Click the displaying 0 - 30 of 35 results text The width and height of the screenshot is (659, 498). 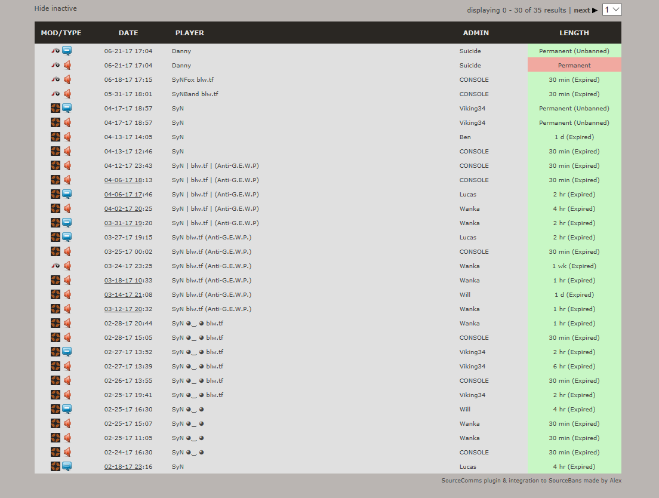click(516, 10)
